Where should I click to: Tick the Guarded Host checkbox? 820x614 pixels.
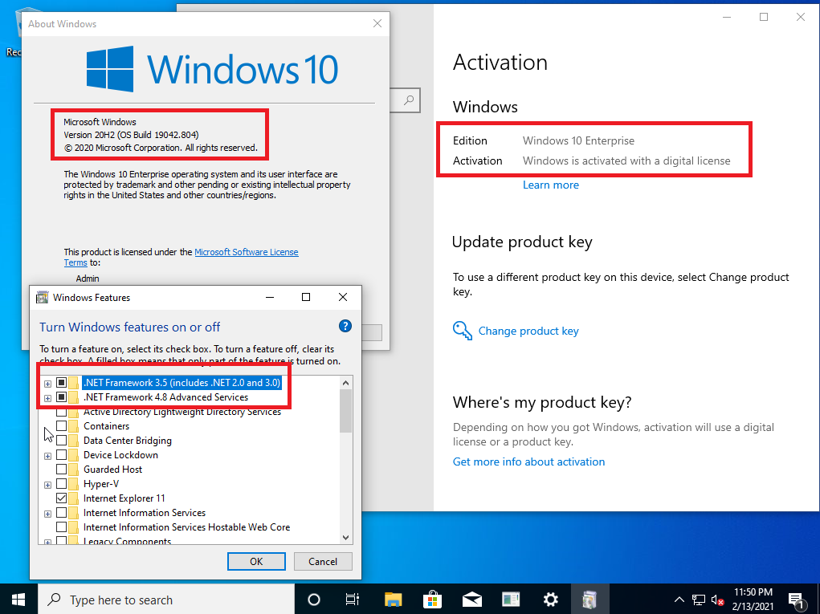click(x=61, y=470)
